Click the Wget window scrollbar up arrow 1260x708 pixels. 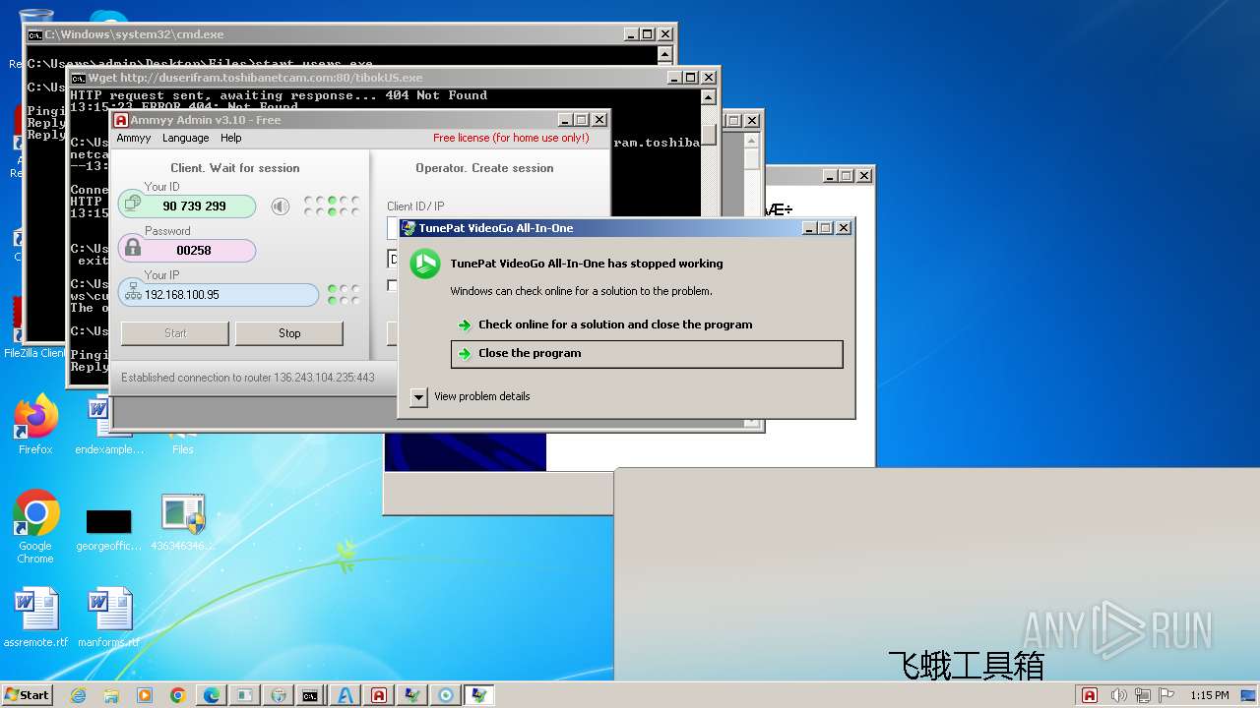click(x=709, y=97)
